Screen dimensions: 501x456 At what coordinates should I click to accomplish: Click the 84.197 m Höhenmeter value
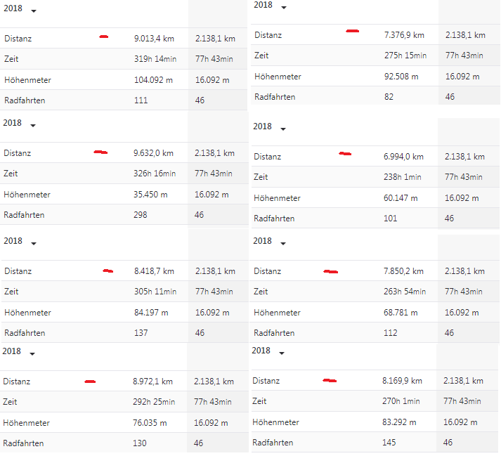pyautogui.click(x=152, y=313)
